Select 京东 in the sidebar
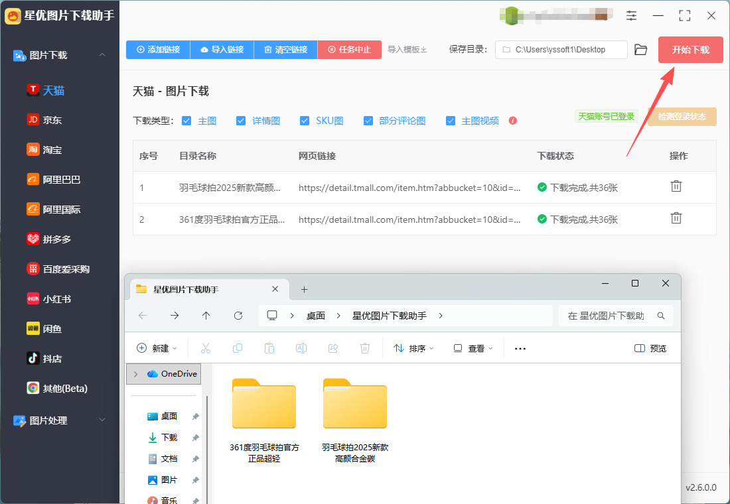The image size is (730, 504). (52, 120)
